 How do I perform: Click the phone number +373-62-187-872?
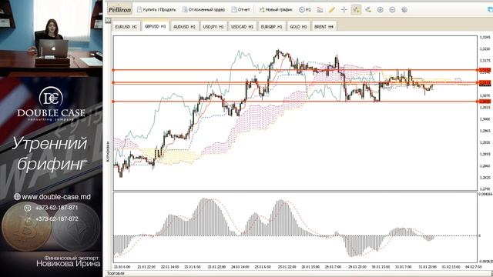pyautogui.click(x=56, y=219)
